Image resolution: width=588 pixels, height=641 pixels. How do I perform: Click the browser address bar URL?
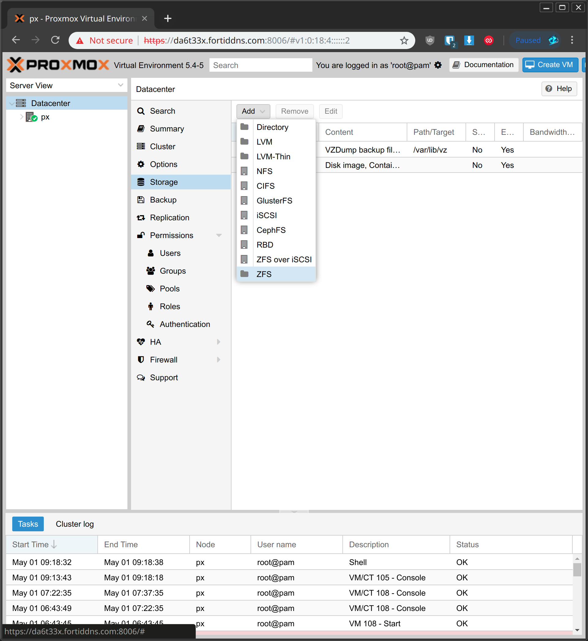pos(247,40)
